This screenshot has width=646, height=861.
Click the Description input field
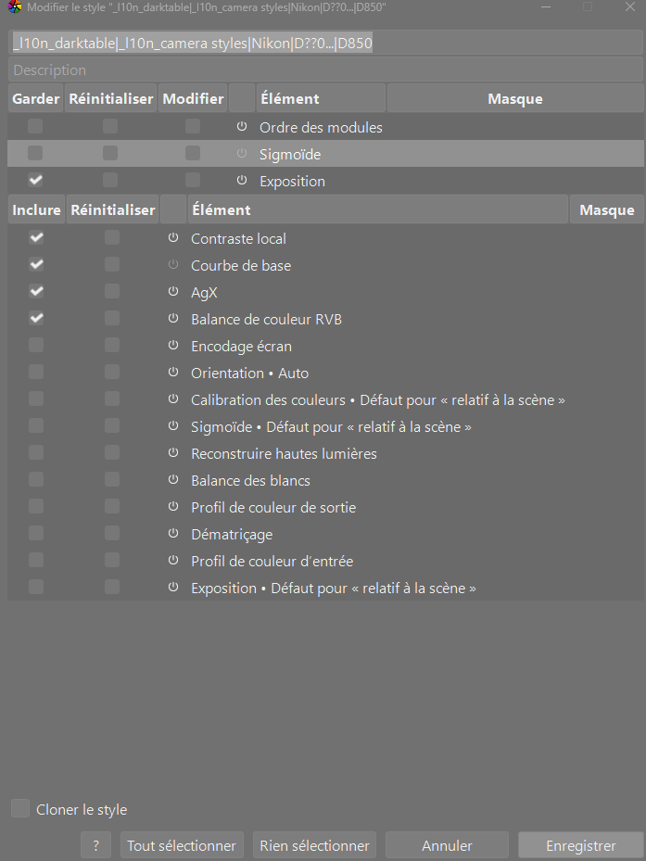325,70
